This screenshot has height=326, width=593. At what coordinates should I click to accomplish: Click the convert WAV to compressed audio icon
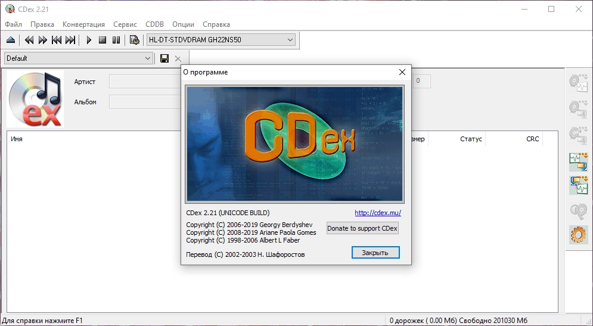point(579,161)
